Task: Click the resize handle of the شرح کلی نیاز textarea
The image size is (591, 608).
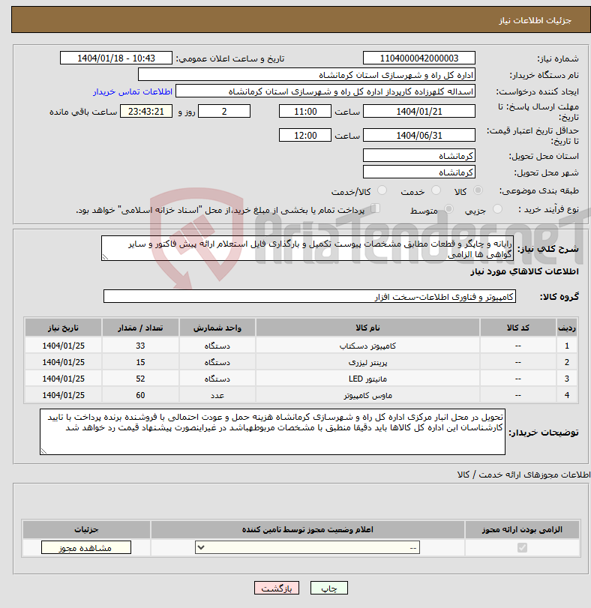Action: pyautogui.click(x=105, y=257)
